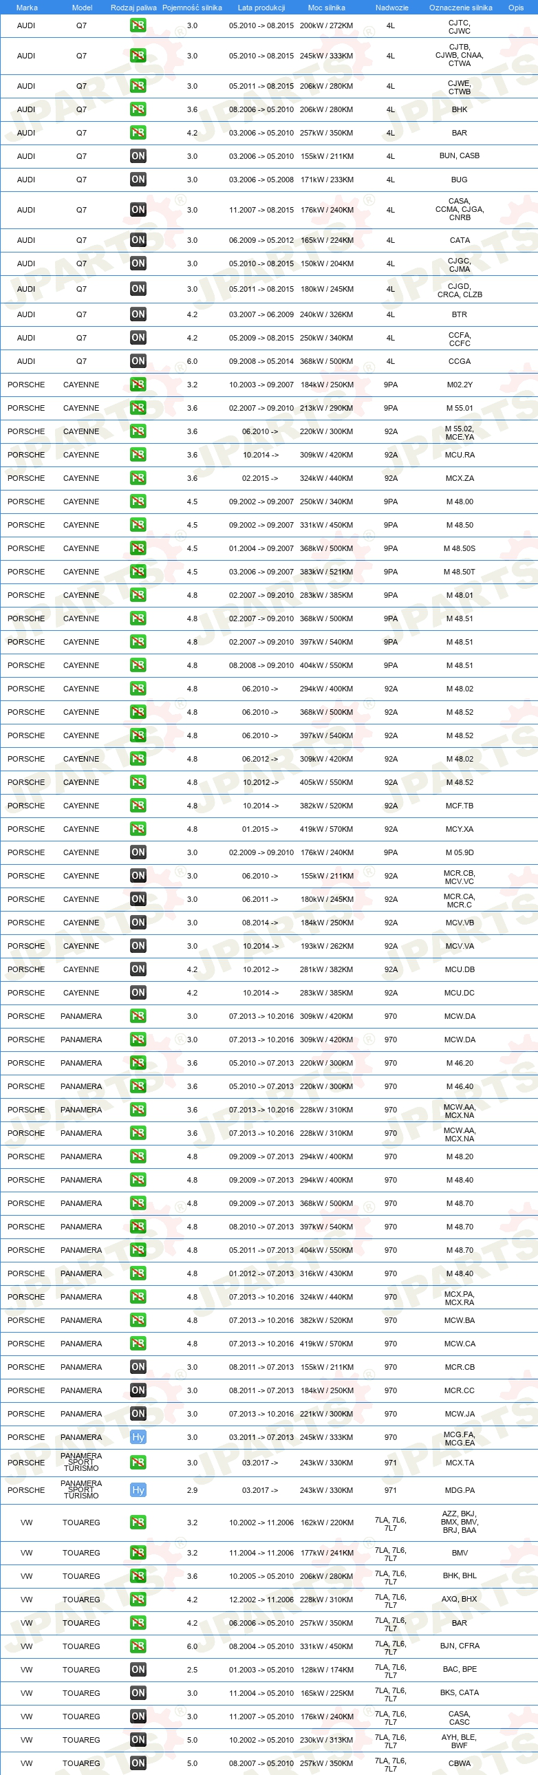The image size is (538, 1775).
Task: Select production years '09.2008 -> 05.2014'
Action: click(x=261, y=362)
